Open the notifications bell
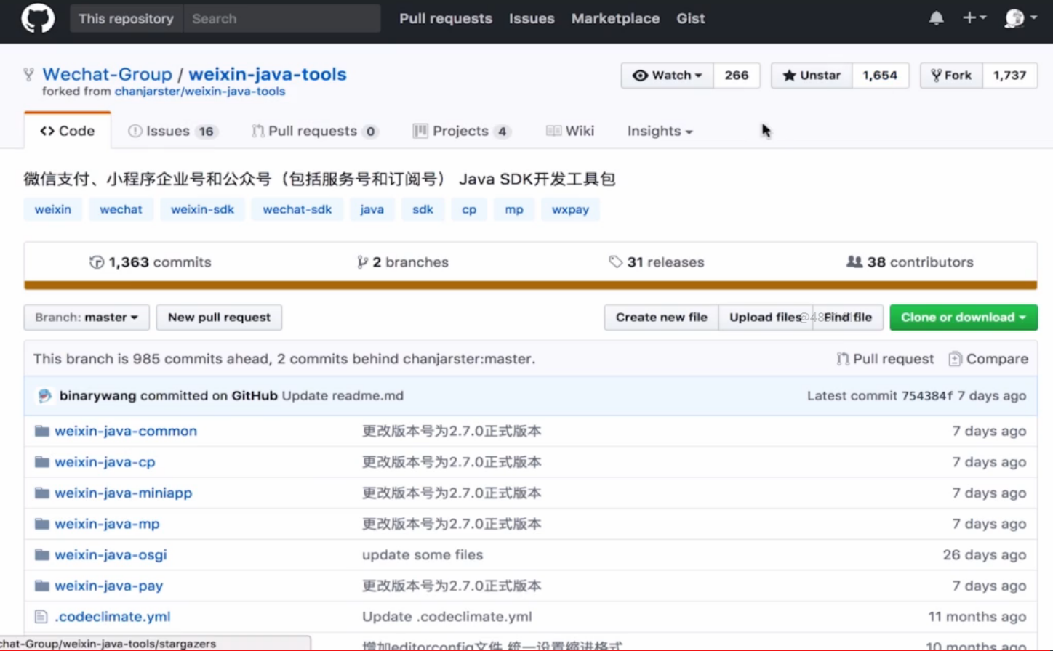 pyautogui.click(x=937, y=18)
